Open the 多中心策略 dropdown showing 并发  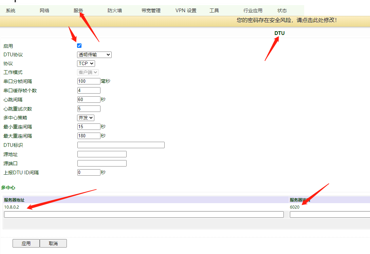(85, 117)
